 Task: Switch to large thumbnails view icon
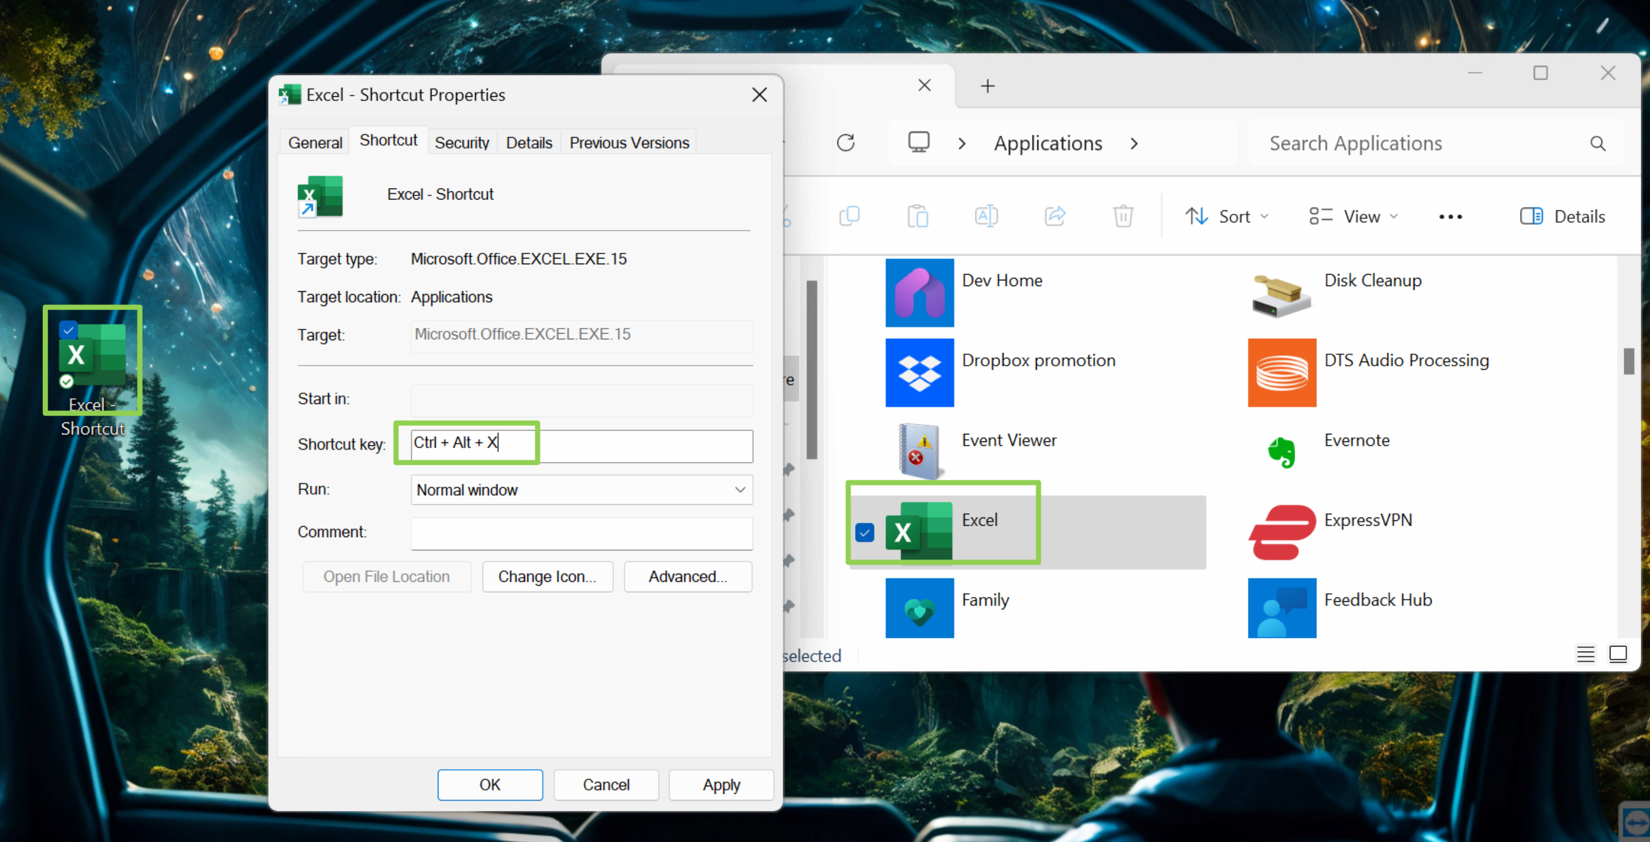(1617, 654)
